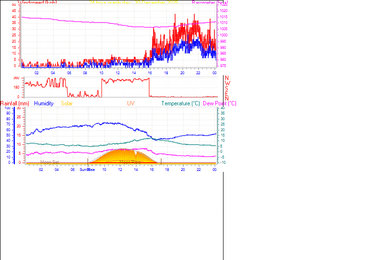
Task: Click the Moon Set marker label
Action: [x=49, y=162]
